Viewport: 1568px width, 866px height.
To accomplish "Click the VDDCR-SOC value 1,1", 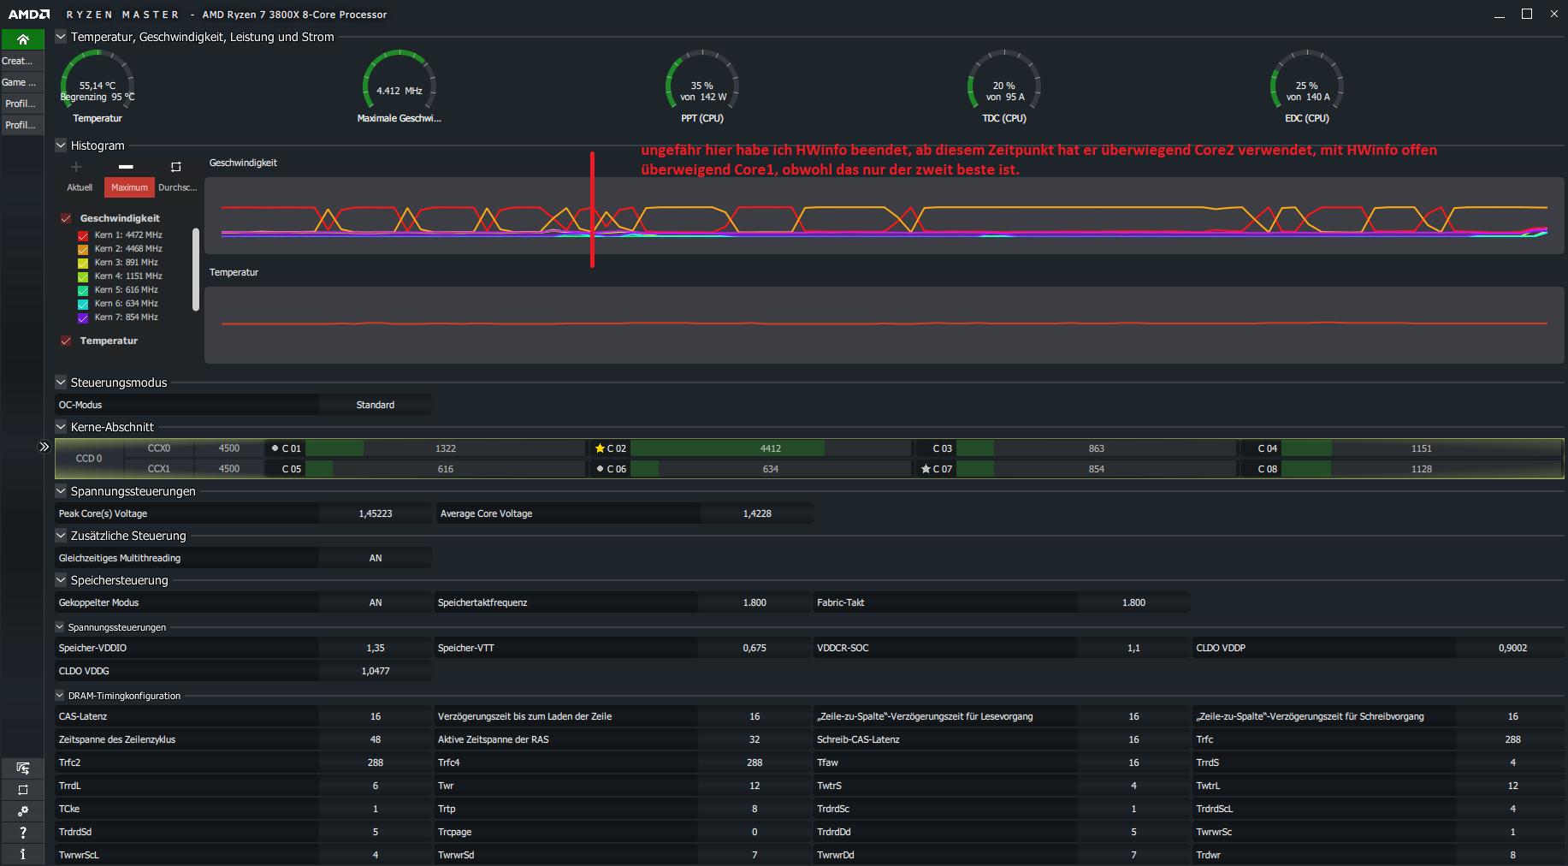I will pyautogui.click(x=1133, y=648).
